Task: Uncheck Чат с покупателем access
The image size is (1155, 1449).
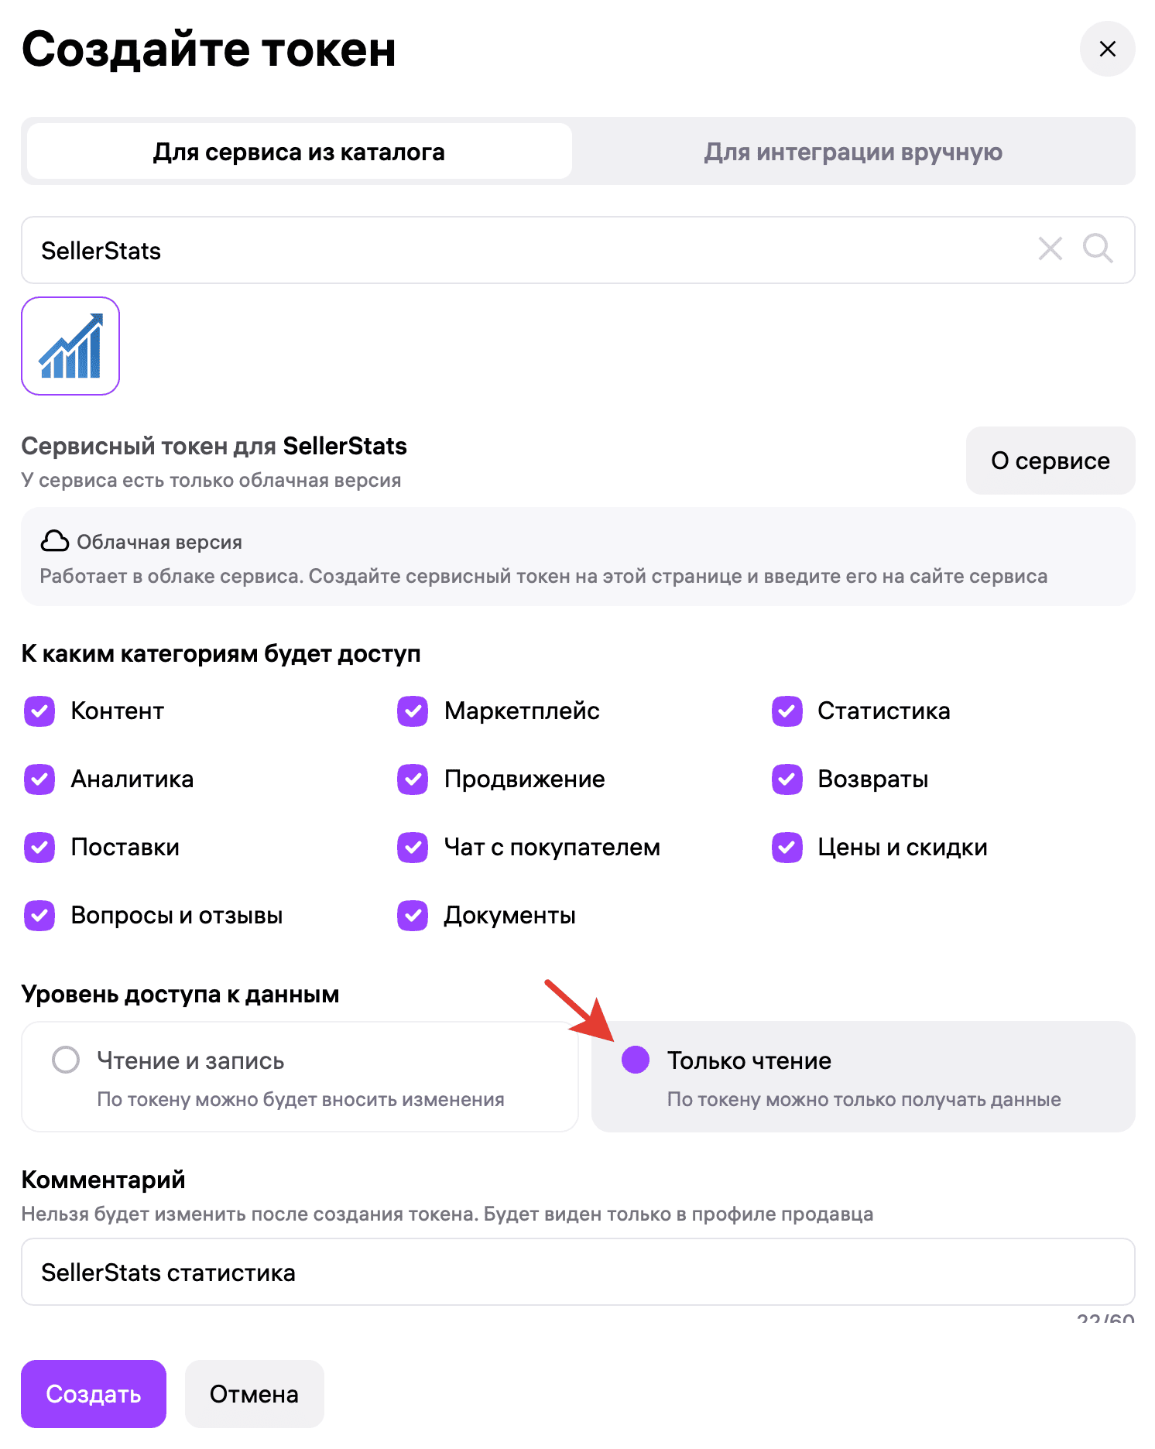Action: coord(412,847)
